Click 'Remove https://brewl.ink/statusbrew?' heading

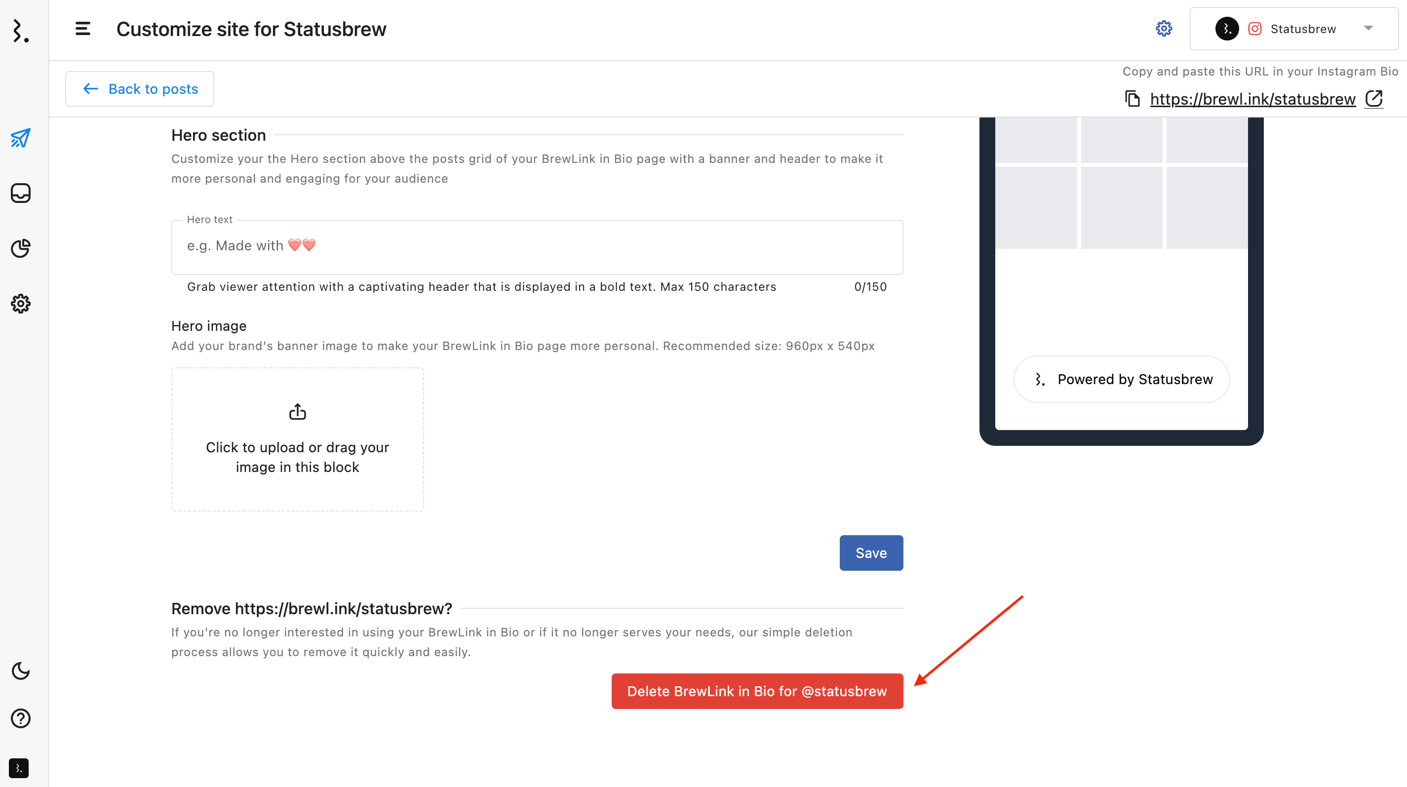click(312, 608)
